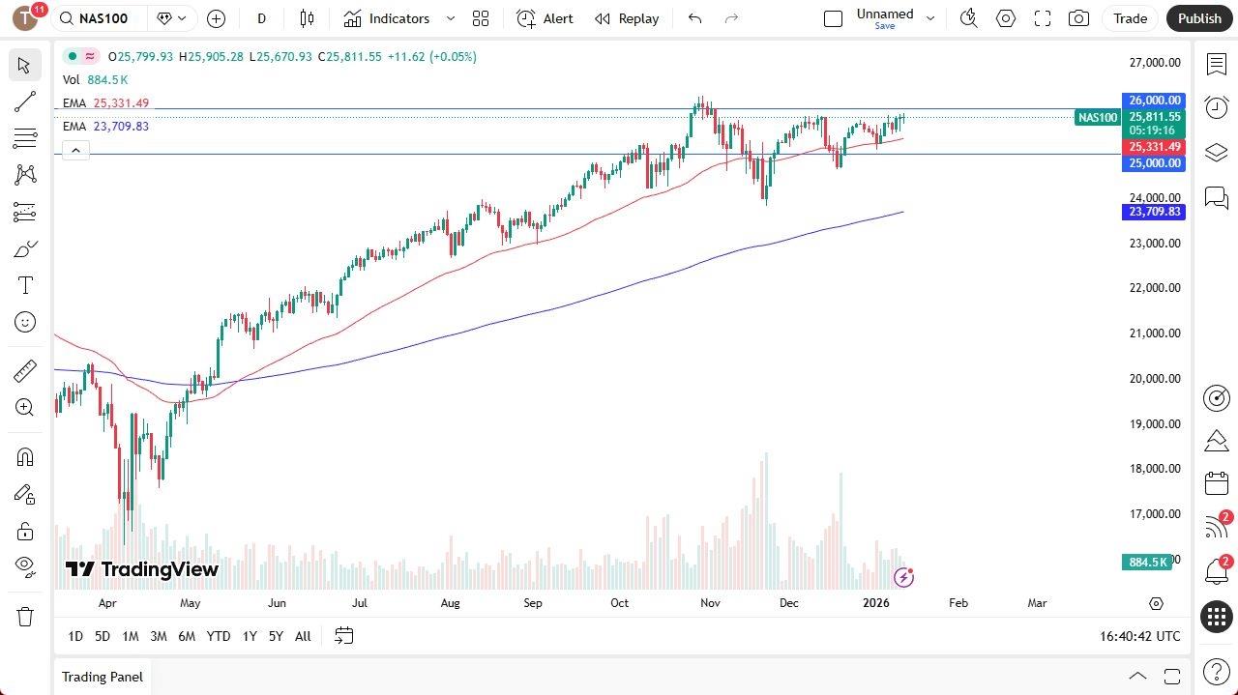Viewport: 1238px width, 695px height.
Task: Hide all drawings using the eye icon
Action: [25, 567]
